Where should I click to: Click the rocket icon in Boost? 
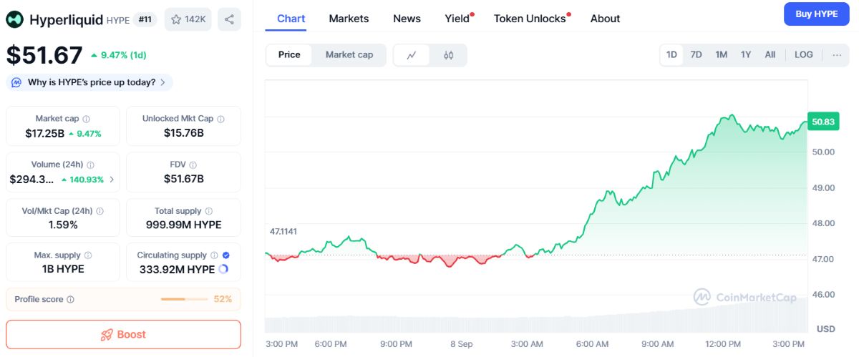point(107,335)
